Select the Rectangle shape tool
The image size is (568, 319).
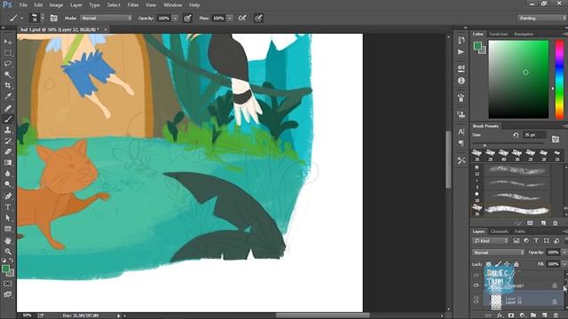8,229
